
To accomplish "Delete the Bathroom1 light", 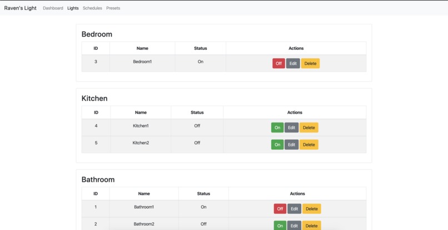I will [x=312, y=208].
